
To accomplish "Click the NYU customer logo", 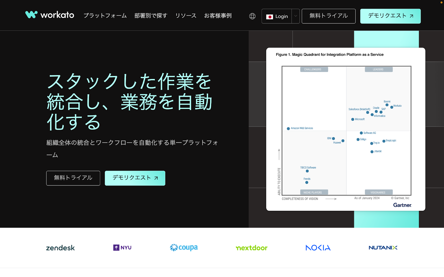I will pyautogui.click(x=122, y=248).
